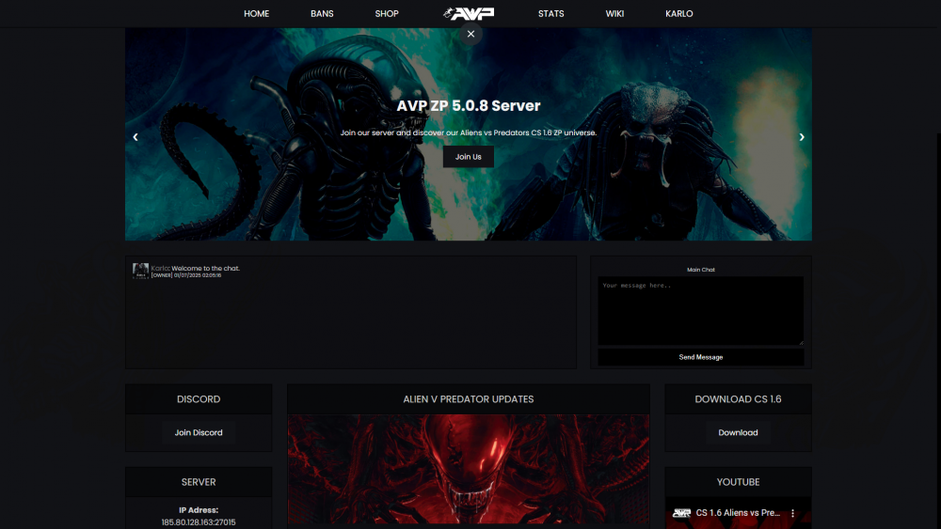The width and height of the screenshot is (941, 529).
Task: View the STATS page
Action: [x=551, y=14]
